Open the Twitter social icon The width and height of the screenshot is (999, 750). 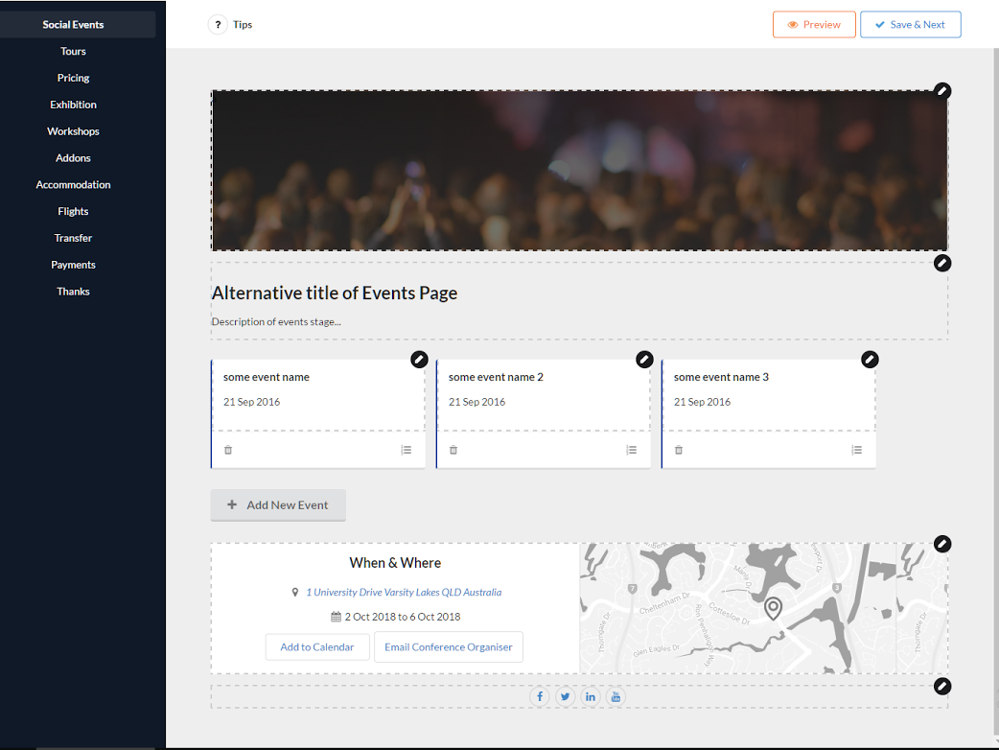pyautogui.click(x=565, y=696)
